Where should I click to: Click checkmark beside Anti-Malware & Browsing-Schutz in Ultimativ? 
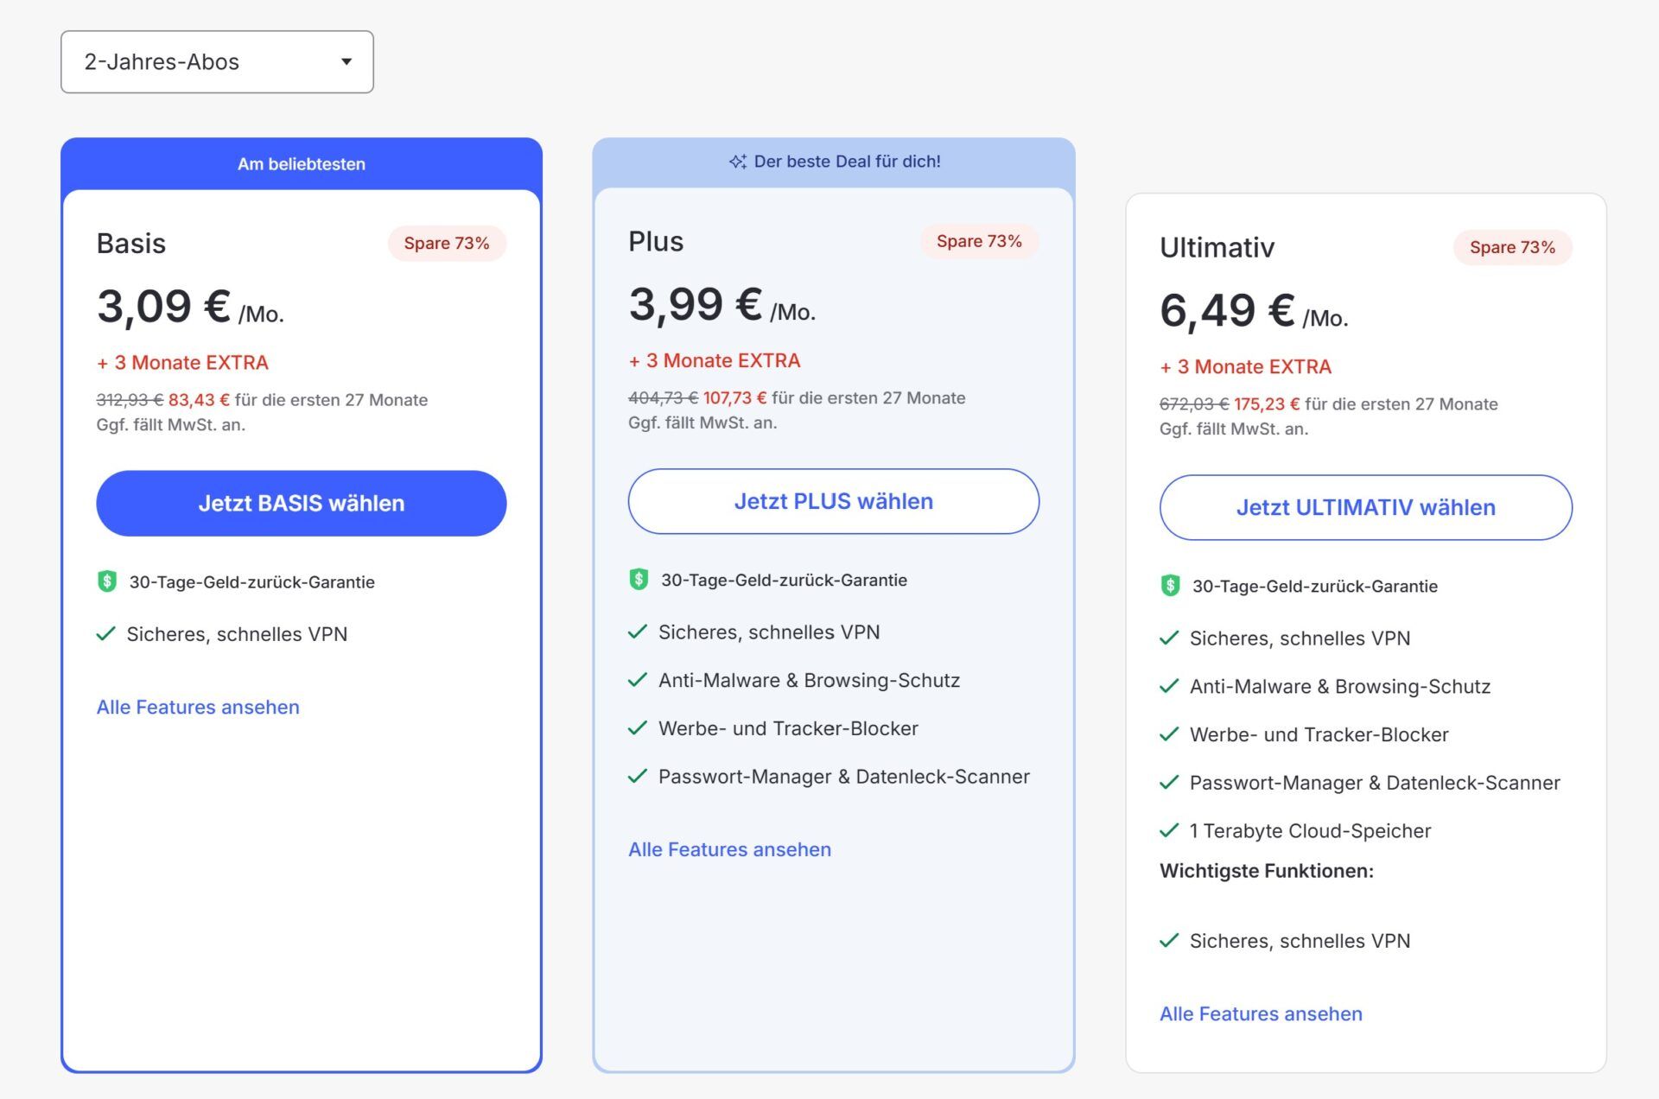[x=1169, y=687]
